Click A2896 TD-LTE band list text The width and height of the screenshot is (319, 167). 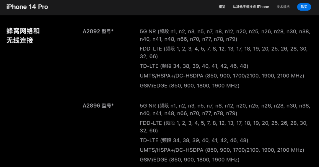pyautogui.click(x=194, y=140)
